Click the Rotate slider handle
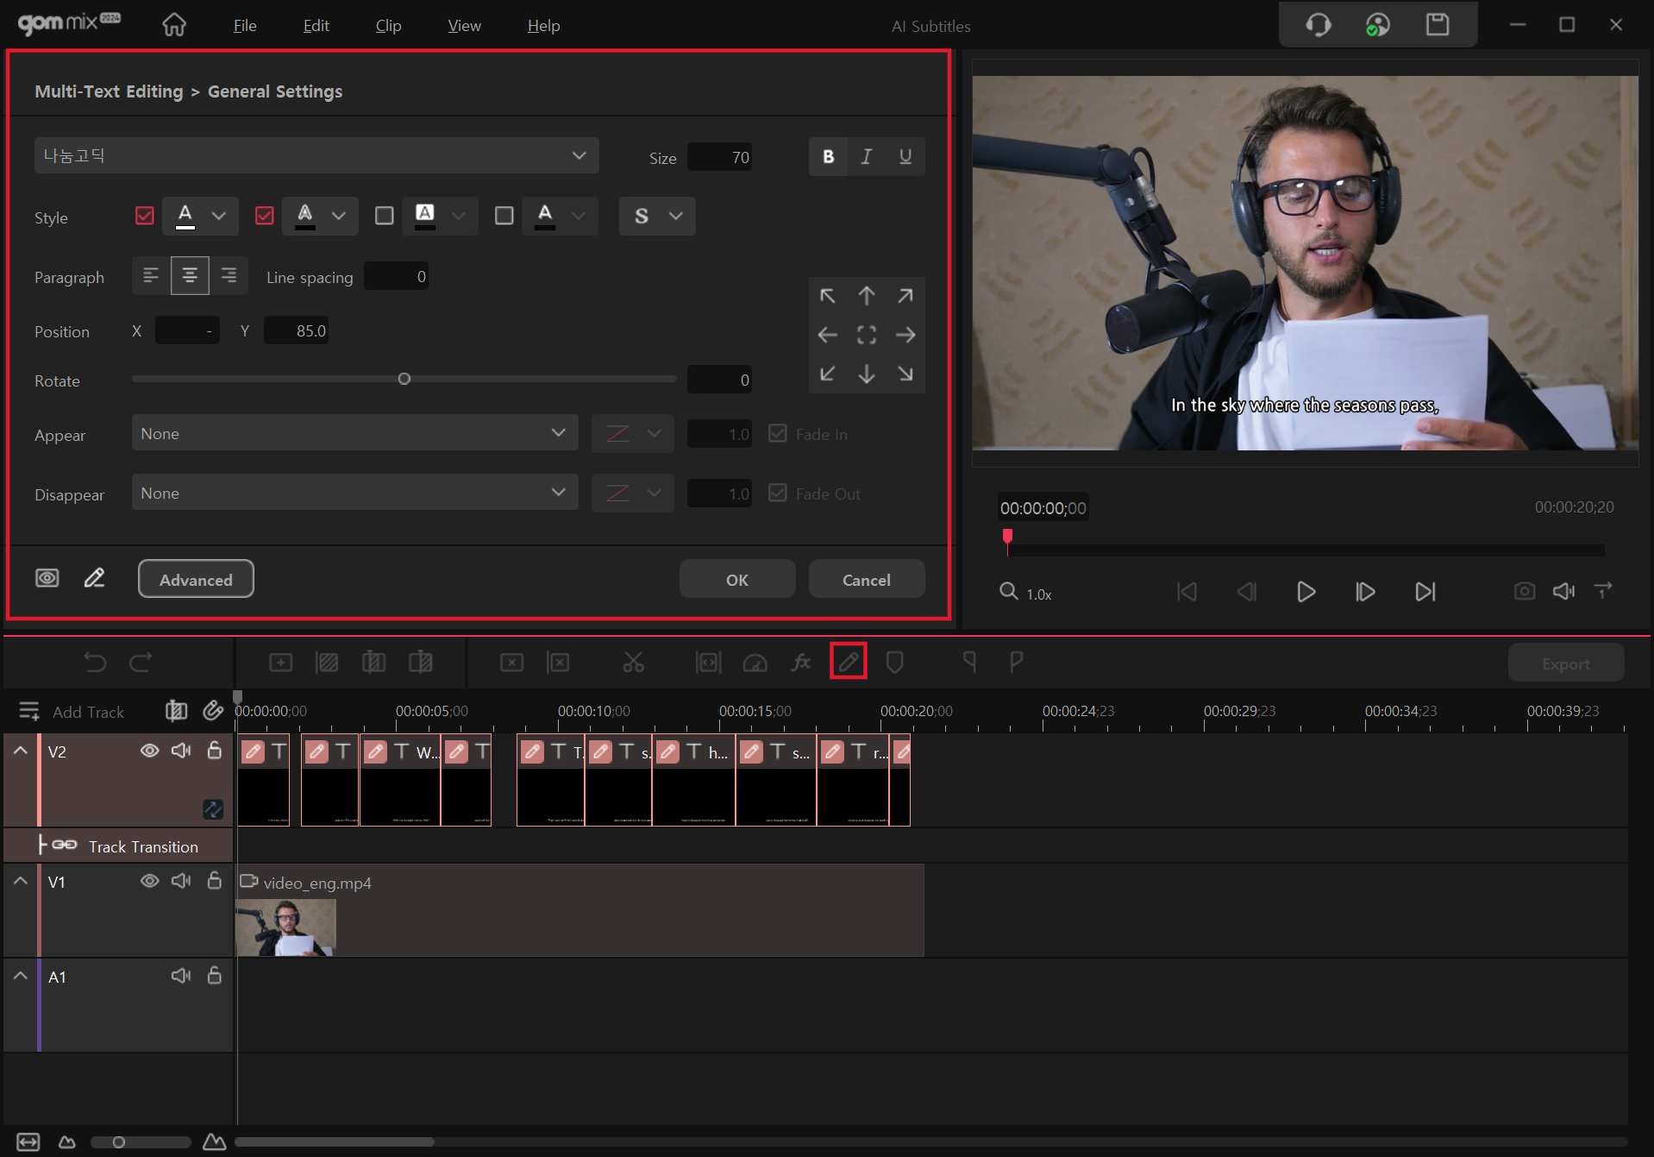 [x=404, y=379]
